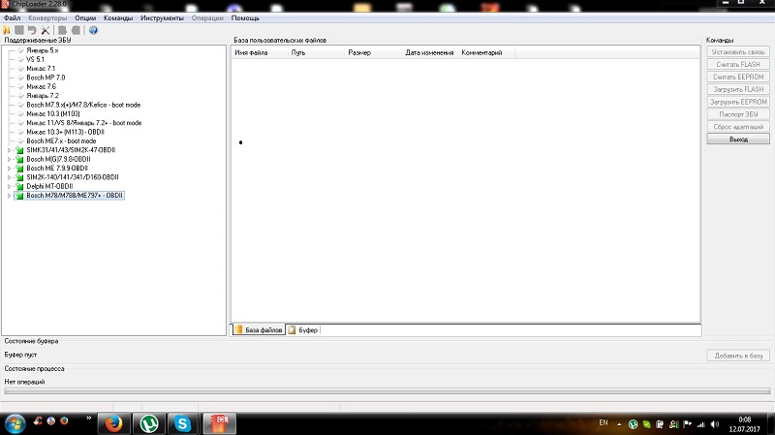
Task: Click the scissors cut icon in toolbar
Action: [x=45, y=30]
